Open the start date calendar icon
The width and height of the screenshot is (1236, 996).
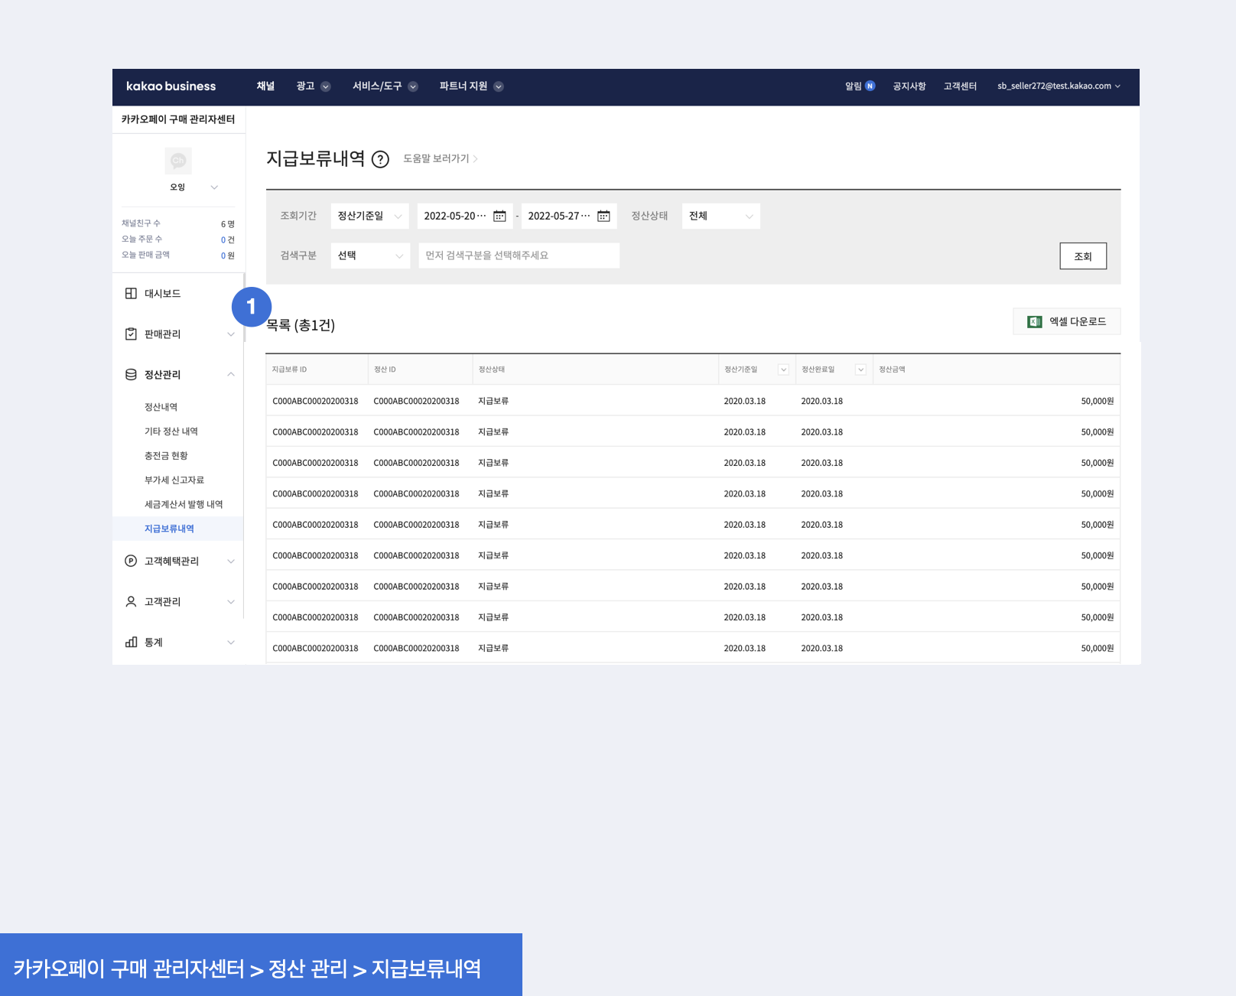click(499, 216)
